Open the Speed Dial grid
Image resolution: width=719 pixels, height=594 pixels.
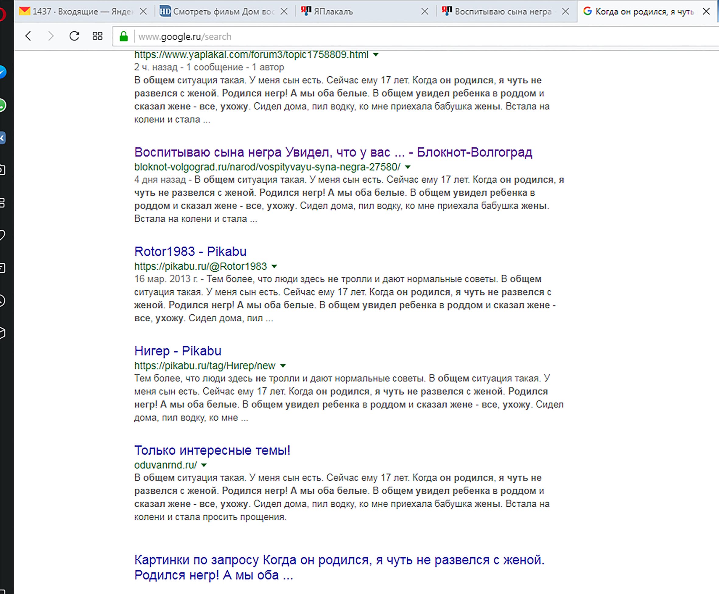pos(97,36)
